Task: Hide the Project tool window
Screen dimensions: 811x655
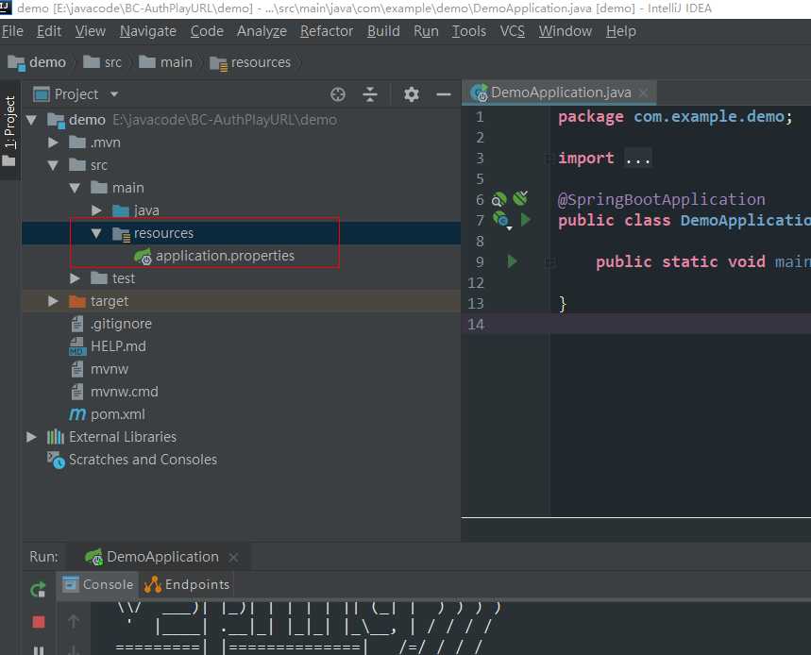Action: pos(443,94)
